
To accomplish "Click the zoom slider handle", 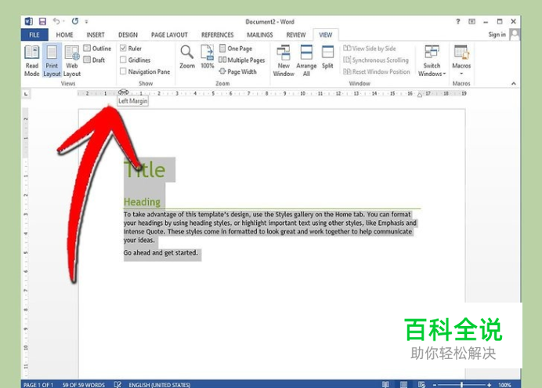I will (461, 385).
